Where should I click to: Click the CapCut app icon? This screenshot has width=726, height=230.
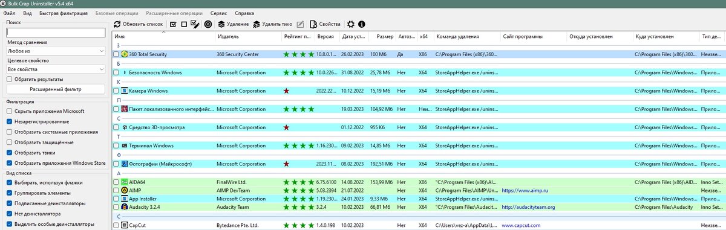point(125,225)
